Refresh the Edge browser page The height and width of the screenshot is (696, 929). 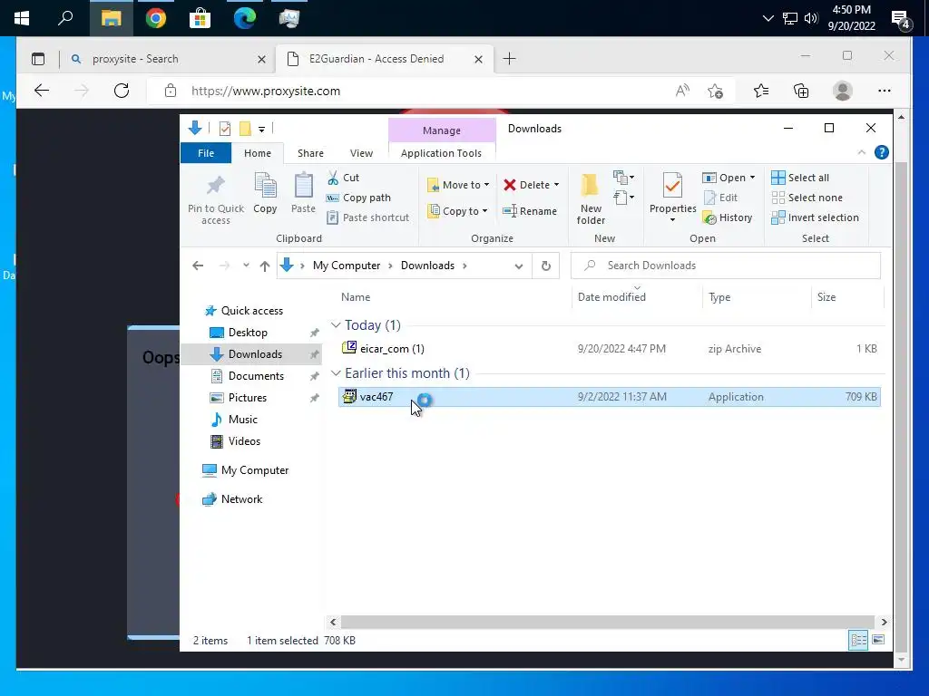click(122, 91)
